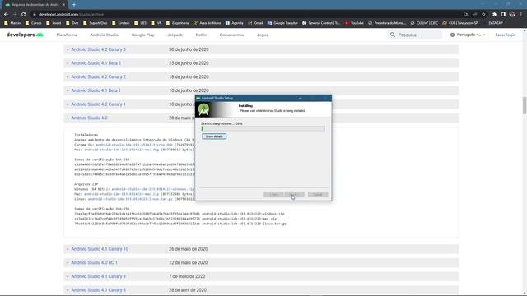Open the Plataforma nav tab
Viewport: 527px width, 296px height.
click(x=67, y=35)
